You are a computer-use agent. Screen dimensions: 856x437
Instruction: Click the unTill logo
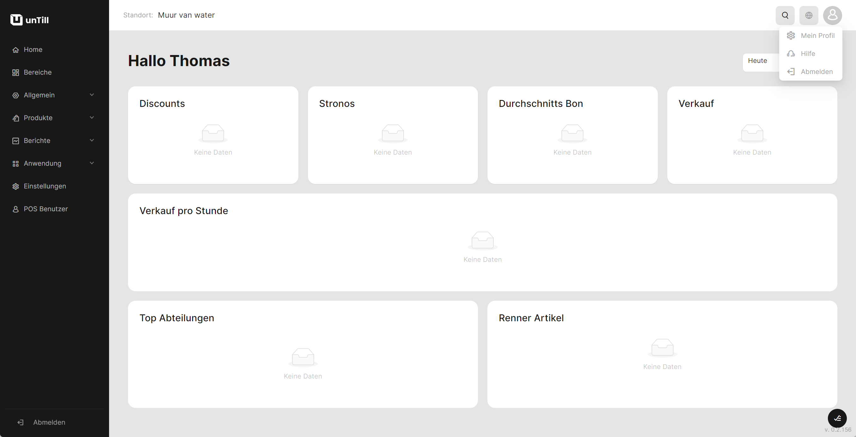(x=30, y=20)
